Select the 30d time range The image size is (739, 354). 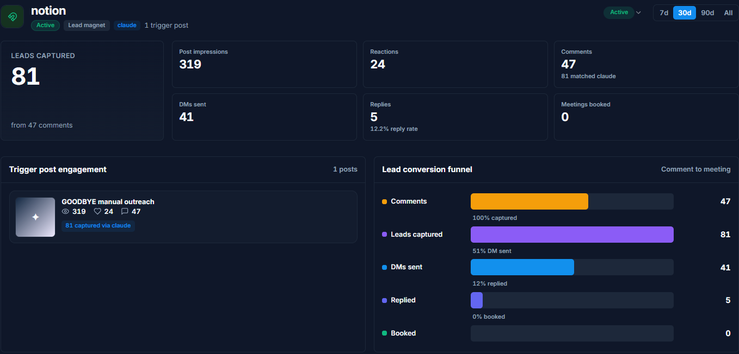(x=685, y=13)
